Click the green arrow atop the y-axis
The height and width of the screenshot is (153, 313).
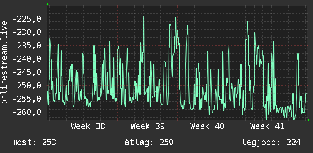(x=47, y=4)
